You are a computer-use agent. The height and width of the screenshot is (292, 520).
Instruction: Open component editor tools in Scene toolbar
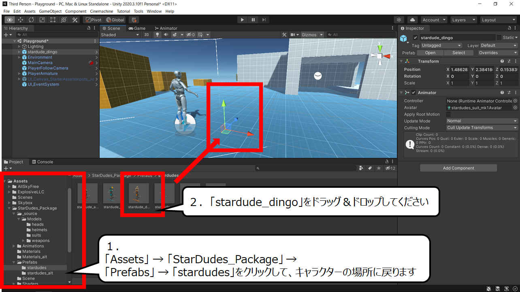pos(284,35)
